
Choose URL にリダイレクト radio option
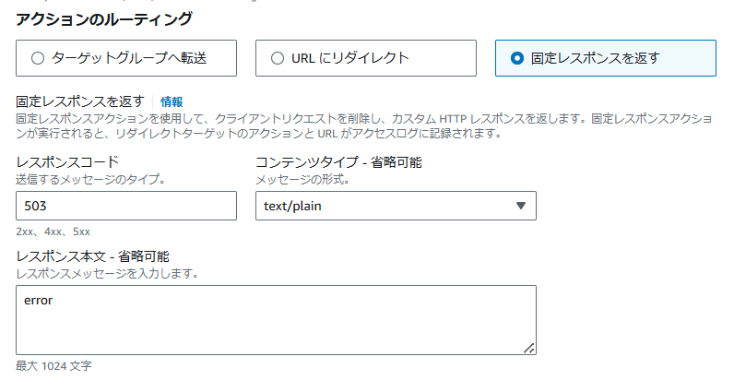tap(366, 58)
